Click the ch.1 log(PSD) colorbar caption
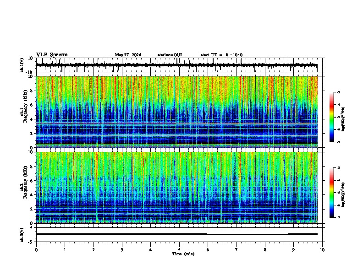 pyautogui.click(x=343, y=119)
